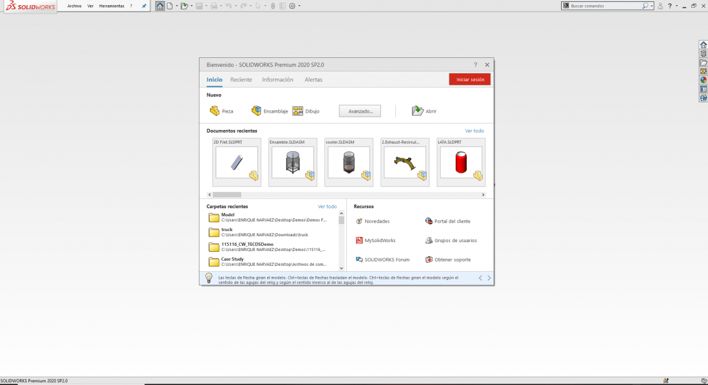The height and width of the screenshot is (385, 708).
Task: Expand the Help question mark dropdown arrow
Action: (676, 6)
